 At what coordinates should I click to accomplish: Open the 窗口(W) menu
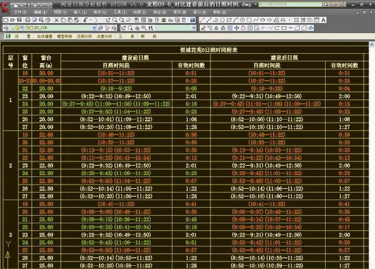200,12
